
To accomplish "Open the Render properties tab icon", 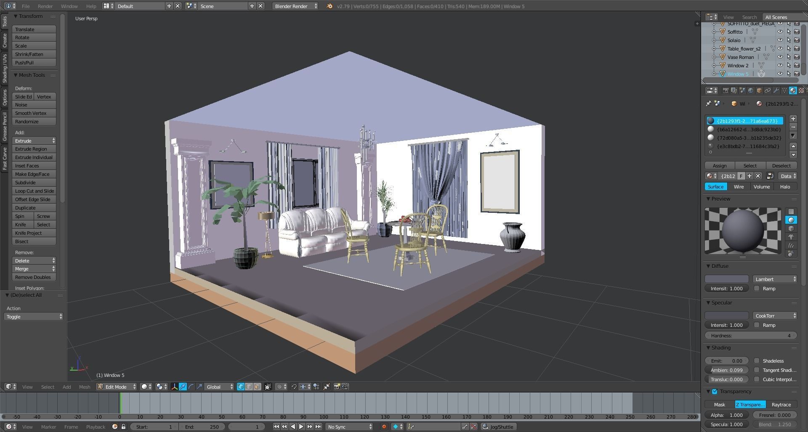I will (x=726, y=90).
